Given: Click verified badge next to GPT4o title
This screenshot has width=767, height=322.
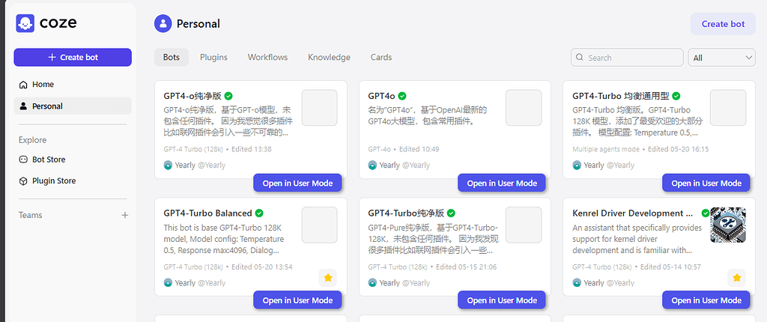Looking at the screenshot, I should click(x=402, y=96).
